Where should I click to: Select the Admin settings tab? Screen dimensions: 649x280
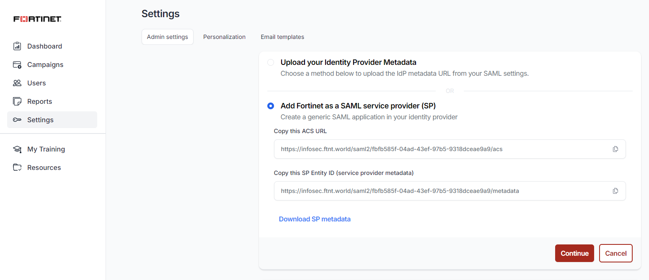[x=168, y=37]
